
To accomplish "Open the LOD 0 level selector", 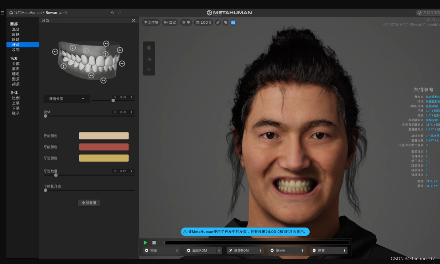I will pyautogui.click(x=204, y=22).
